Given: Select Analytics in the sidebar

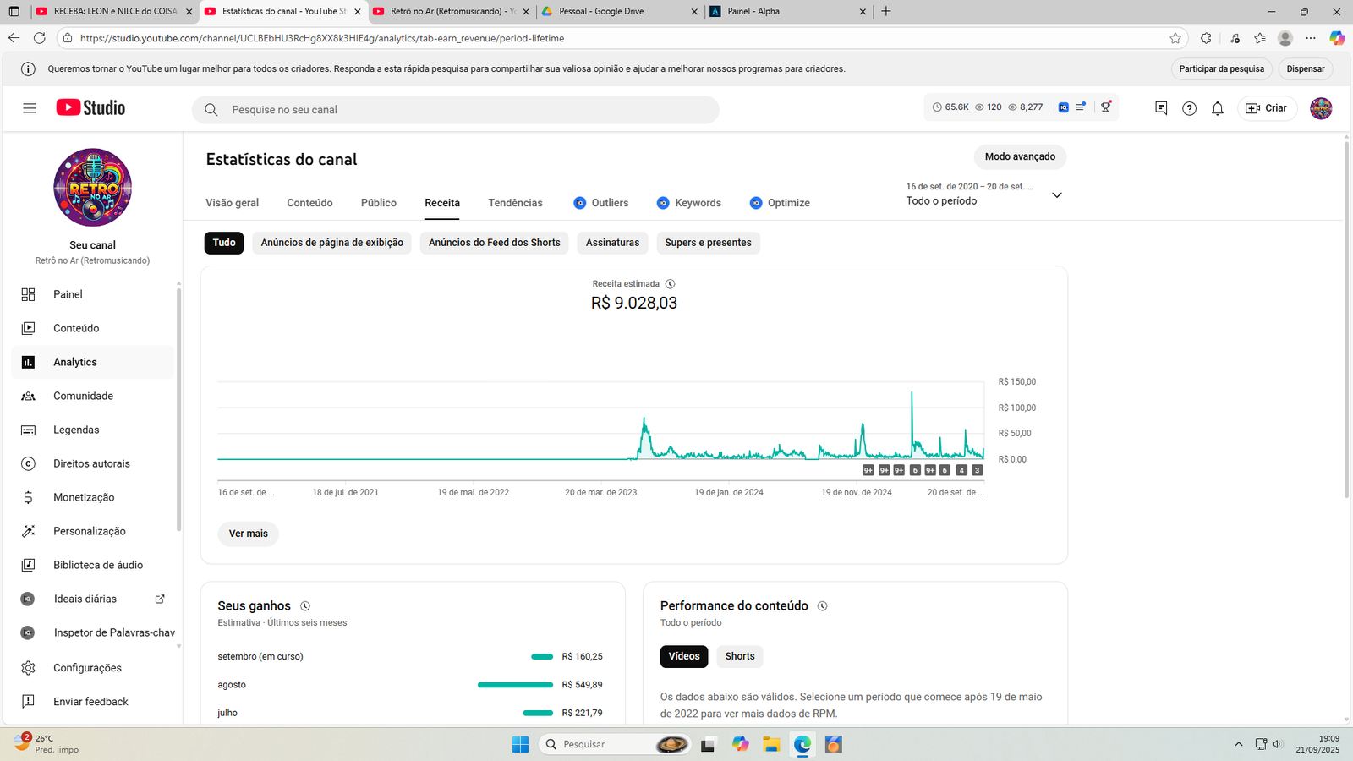Looking at the screenshot, I should [x=93, y=362].
